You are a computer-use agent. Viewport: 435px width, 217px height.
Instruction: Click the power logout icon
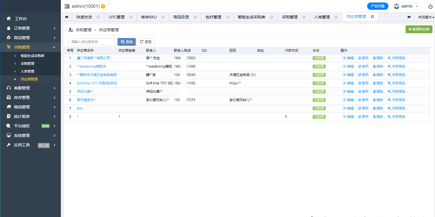pos(430,6)
